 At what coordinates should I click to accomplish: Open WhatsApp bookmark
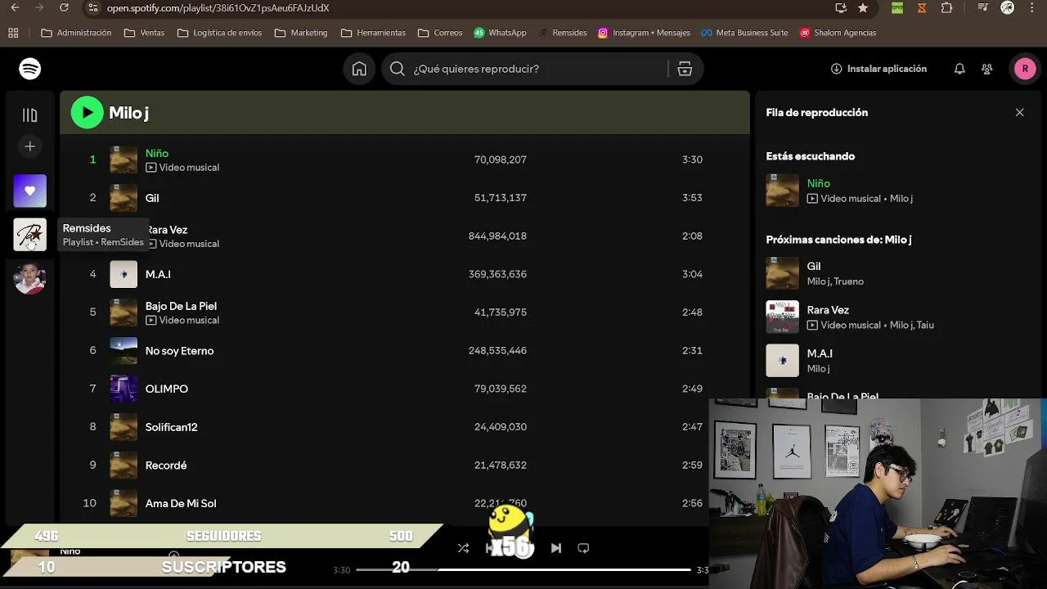point(500,33)
